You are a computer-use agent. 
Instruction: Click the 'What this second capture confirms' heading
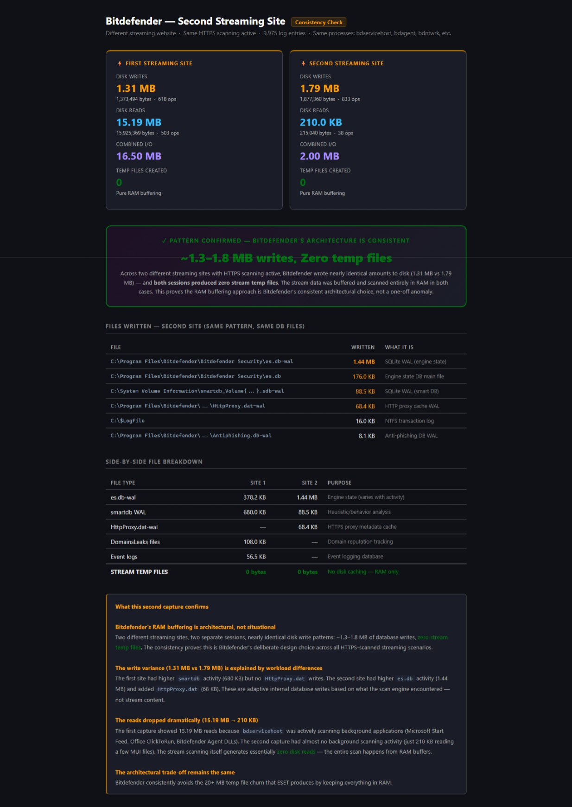click(x=162, y=607)
